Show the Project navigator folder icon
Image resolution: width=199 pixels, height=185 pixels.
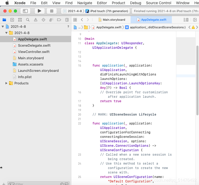(4, 20)
